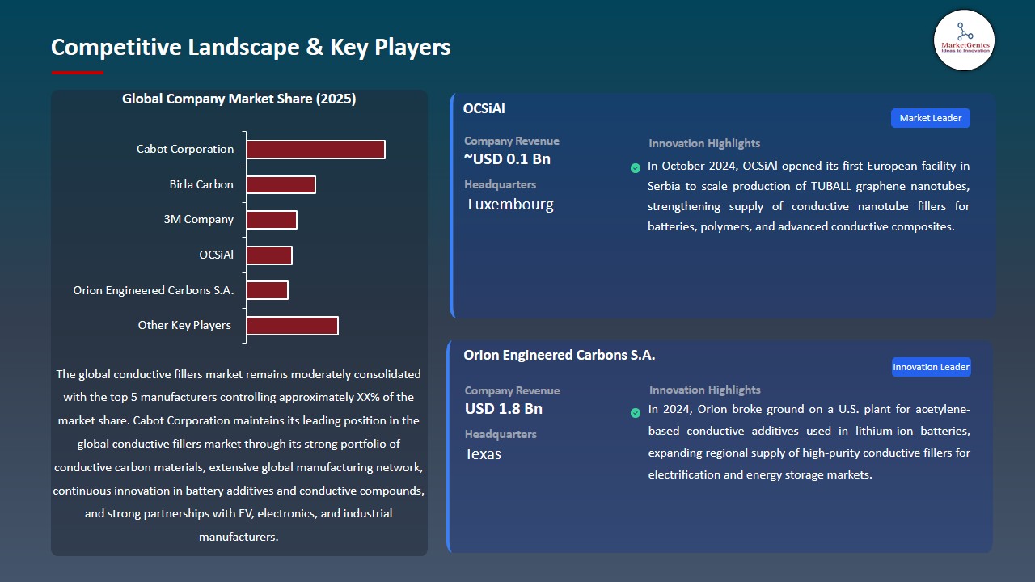The height and width of the screenshot is (582, 1035).
Task: Select the Other Key Players bar
Action: click(x=292, y=326)
